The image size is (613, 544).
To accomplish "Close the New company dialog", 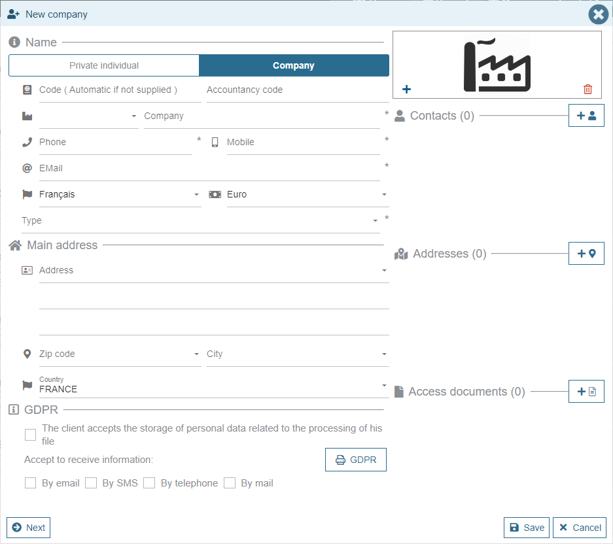I will pos(598,14).
